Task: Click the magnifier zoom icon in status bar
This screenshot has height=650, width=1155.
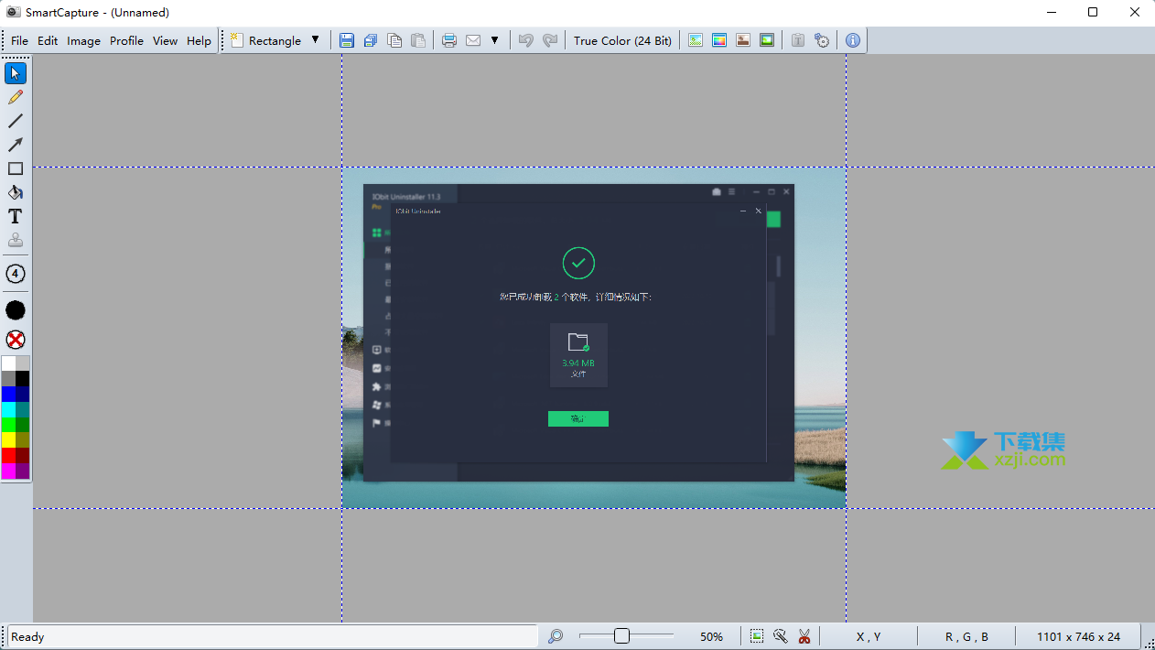Action: [556, 636]
